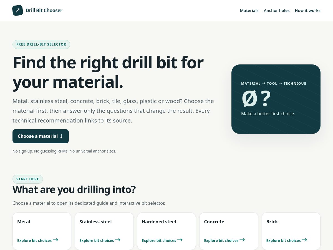Follow Explore bit choices under Metal
The height and width of the screenshot is (250, 333).
click(38, 240)
